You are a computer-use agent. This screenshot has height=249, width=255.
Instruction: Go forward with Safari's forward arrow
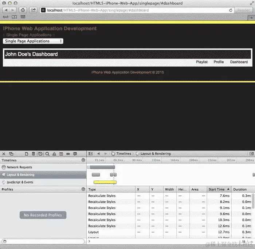(13, 10)
